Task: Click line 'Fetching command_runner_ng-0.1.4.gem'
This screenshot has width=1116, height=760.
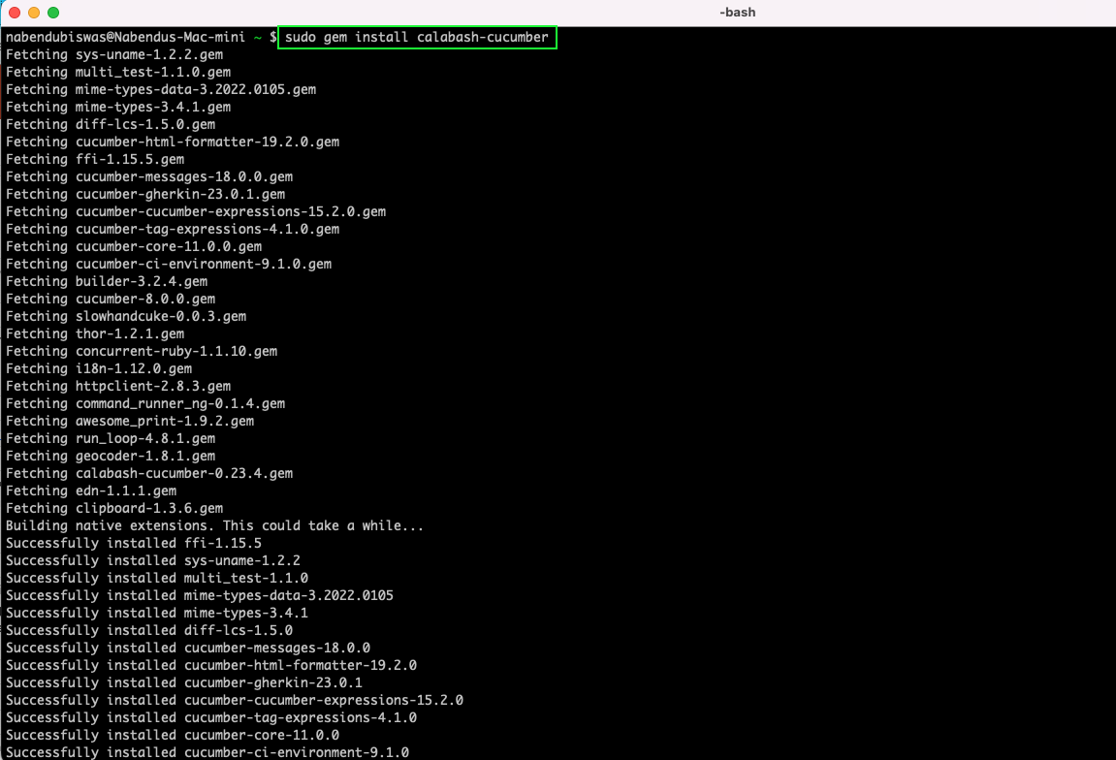Action: [145, 403]
